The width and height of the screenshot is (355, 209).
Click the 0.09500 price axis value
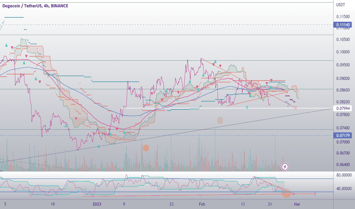[x=343, y=65]
